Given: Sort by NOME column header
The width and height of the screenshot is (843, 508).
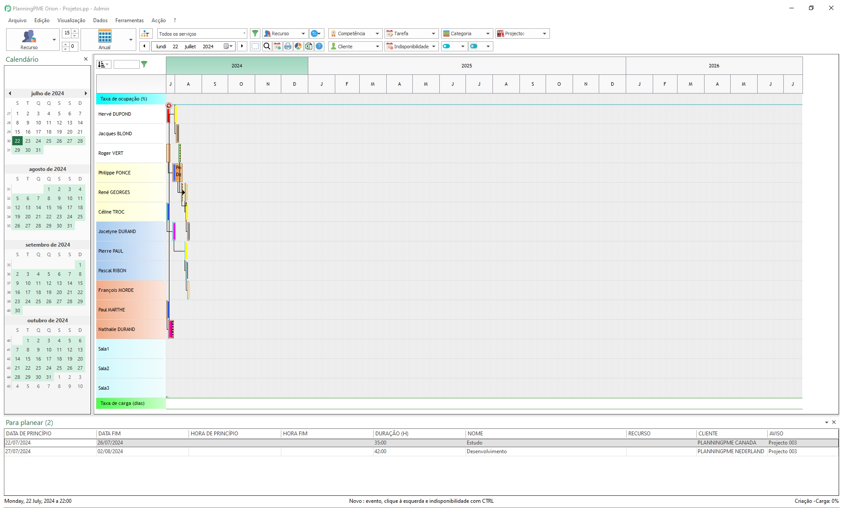Looking at the screenshot, I should 546,434.
